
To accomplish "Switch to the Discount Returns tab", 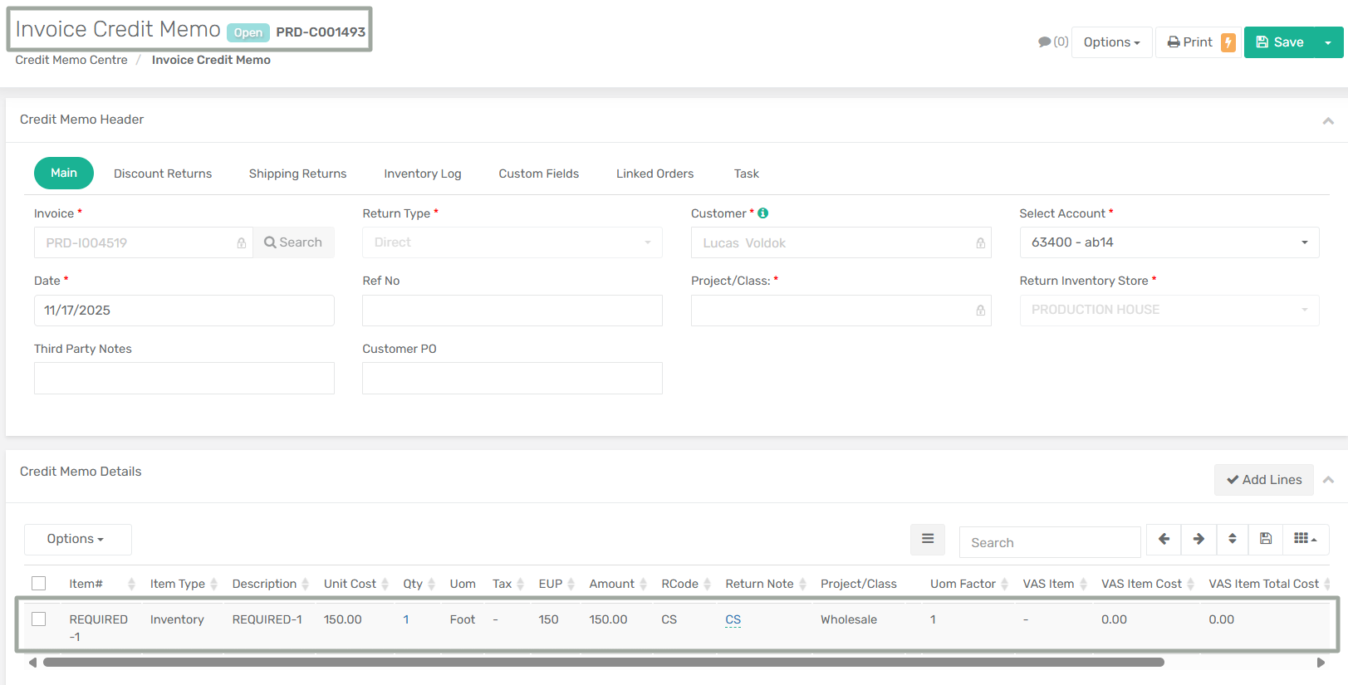I will [x=163, y=174].
